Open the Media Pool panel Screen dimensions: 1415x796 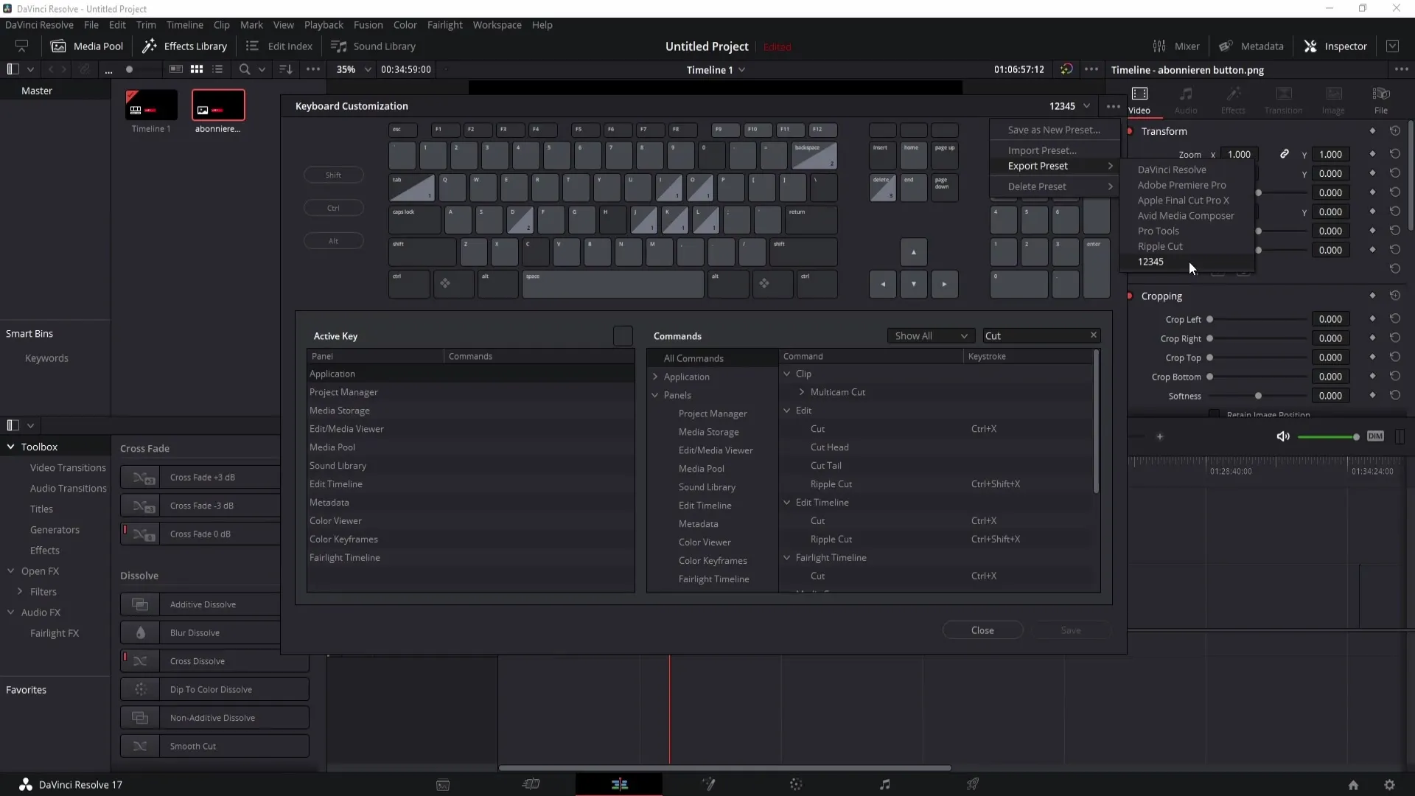point(87,46)
